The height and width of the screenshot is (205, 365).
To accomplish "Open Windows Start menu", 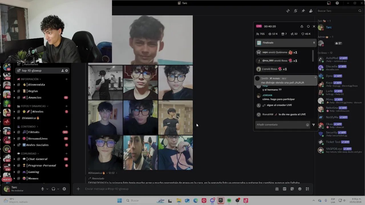I will [x=119, y=200].
